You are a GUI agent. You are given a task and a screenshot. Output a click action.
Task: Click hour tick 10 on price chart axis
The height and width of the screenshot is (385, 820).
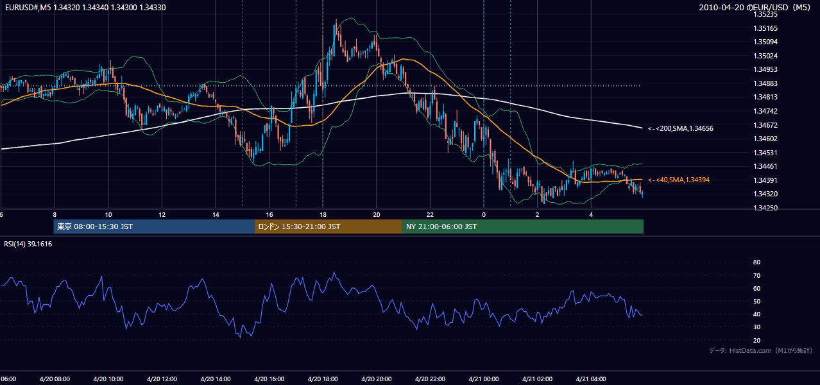tap(108, 214)
